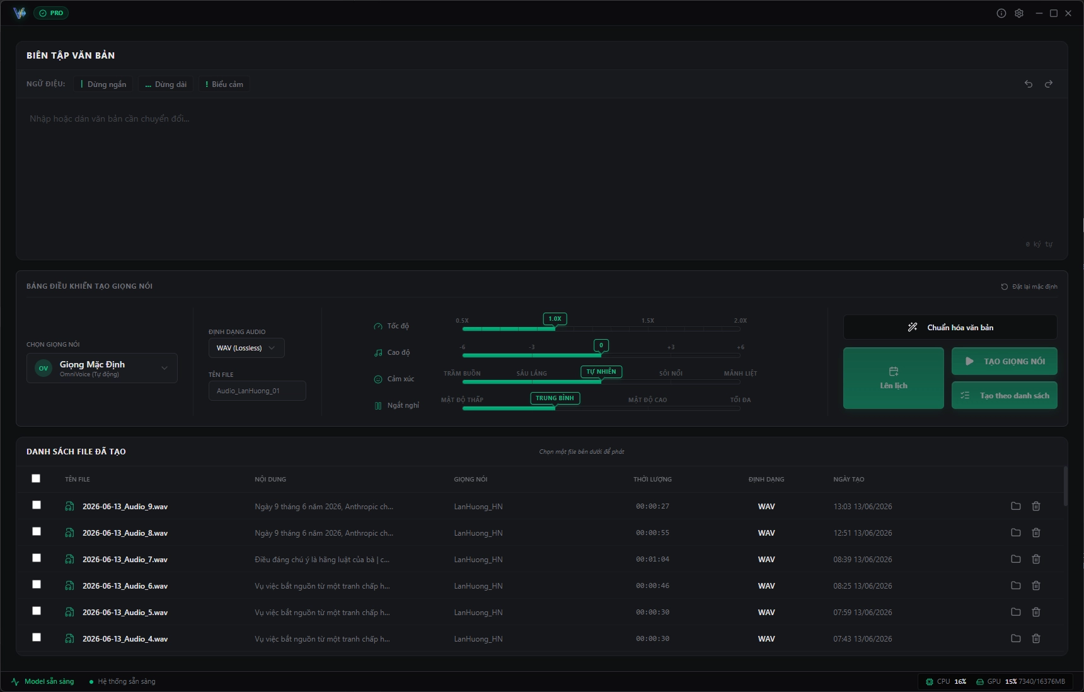Sort file list by THỜI LƯỢNG column
This screenshot has width=1084, height=692.
pos(652,480)
